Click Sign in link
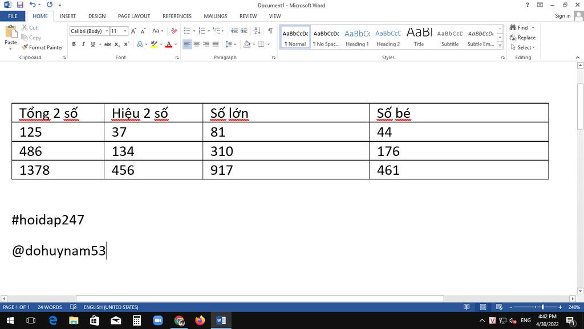This screenshot has height=329, width=584. coord(562,15)
